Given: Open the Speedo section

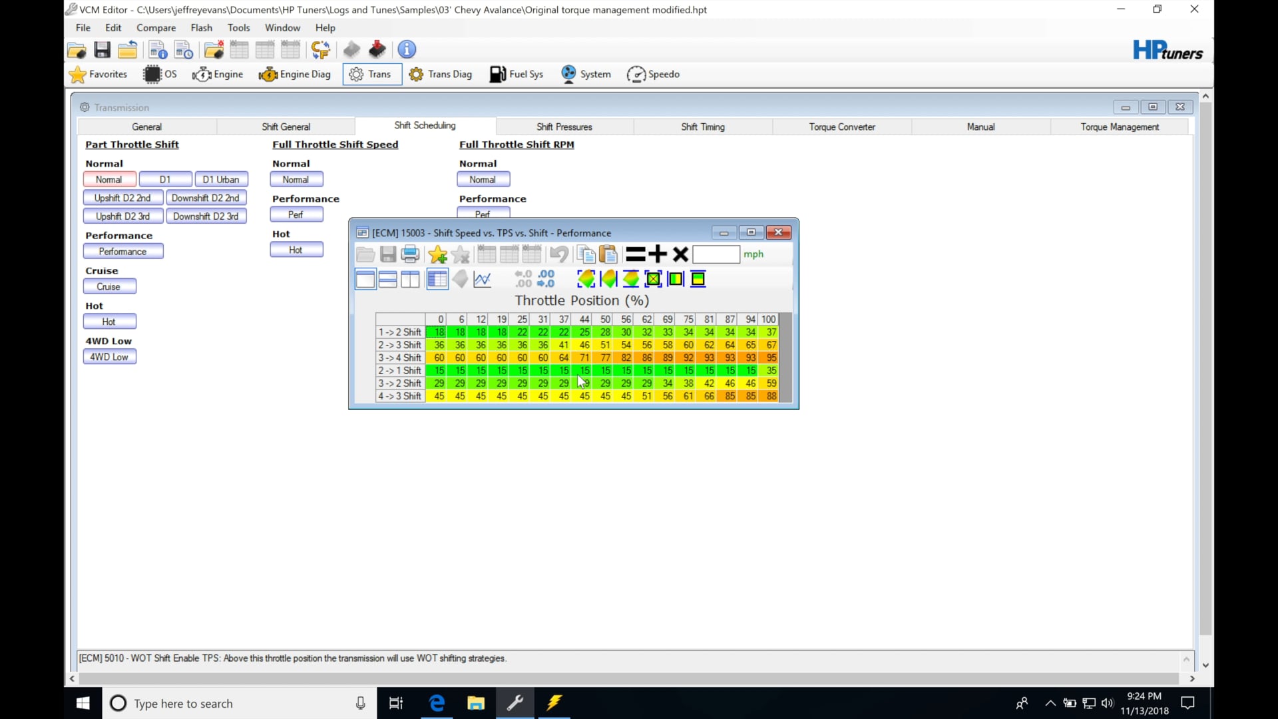Looking at the screenshot, I should point(653,74).
